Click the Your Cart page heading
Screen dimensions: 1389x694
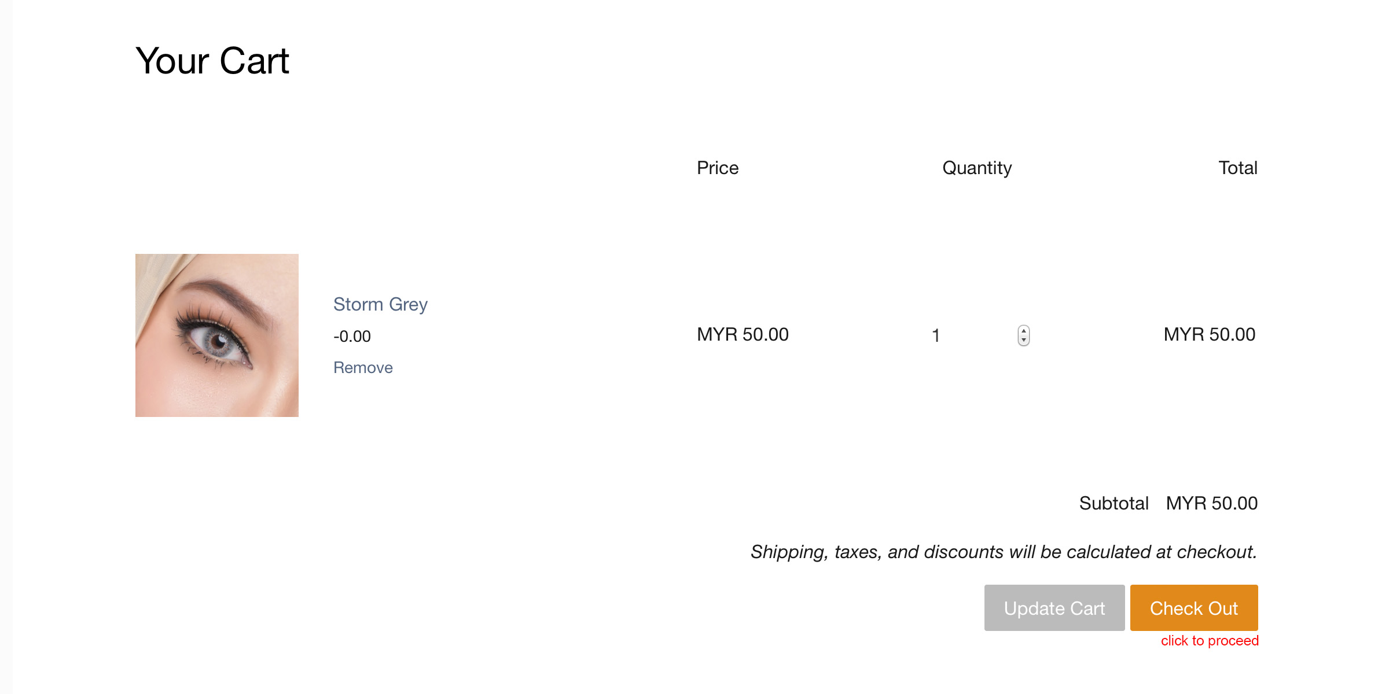point(212,61)
